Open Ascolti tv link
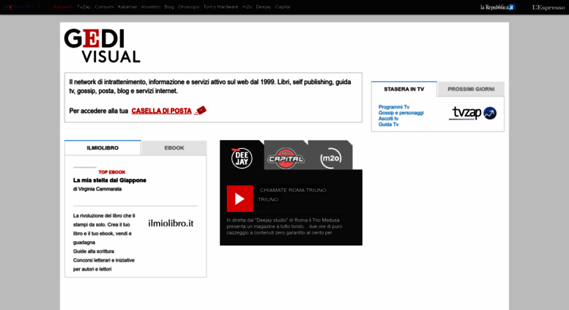The width and height of the screenshot is (569, 310). (388, 118)
